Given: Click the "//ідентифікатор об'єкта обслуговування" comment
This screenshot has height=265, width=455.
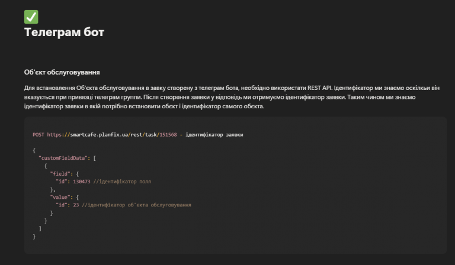Looking at the screenshot, I should pos(136,205).
